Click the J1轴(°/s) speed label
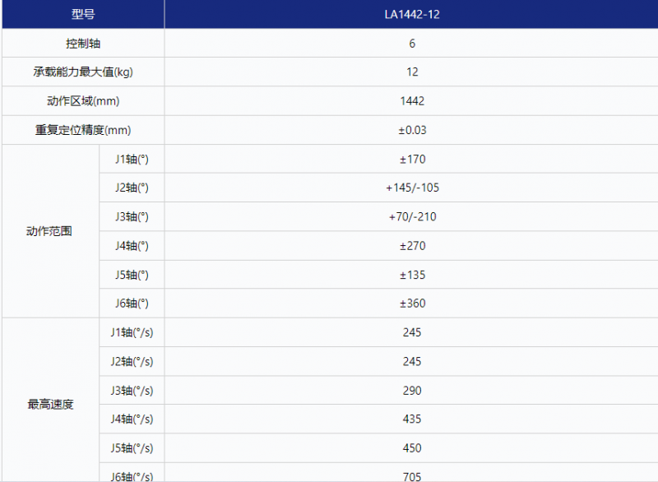This screenshot has height=482, width=658. 132,332
